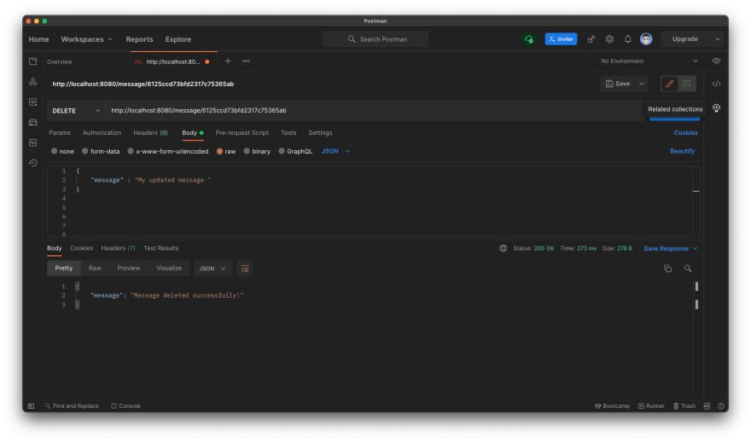The image size is (751, 442).
Task: Open the notifications bell
Action: (x=627, y=39)
